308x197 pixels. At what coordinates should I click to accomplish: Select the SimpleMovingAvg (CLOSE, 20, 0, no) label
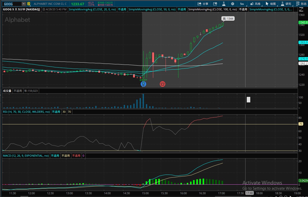93,9
